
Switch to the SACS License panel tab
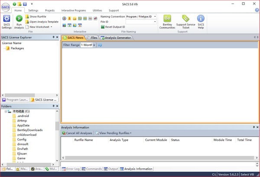coord(44,100)
